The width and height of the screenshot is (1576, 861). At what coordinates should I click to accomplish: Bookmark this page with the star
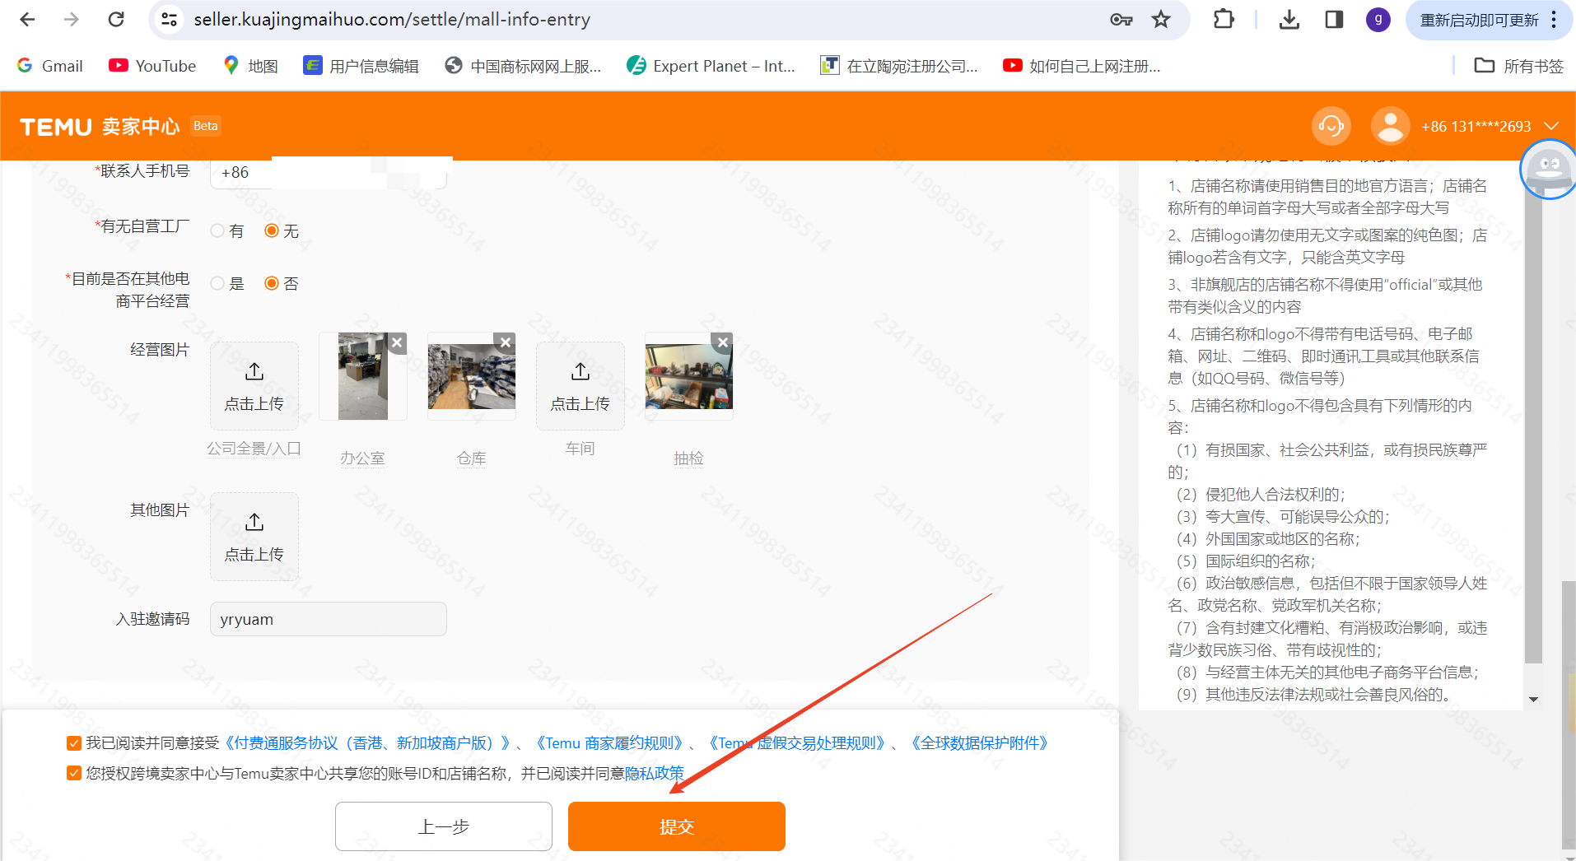(x=1161, y=20)
